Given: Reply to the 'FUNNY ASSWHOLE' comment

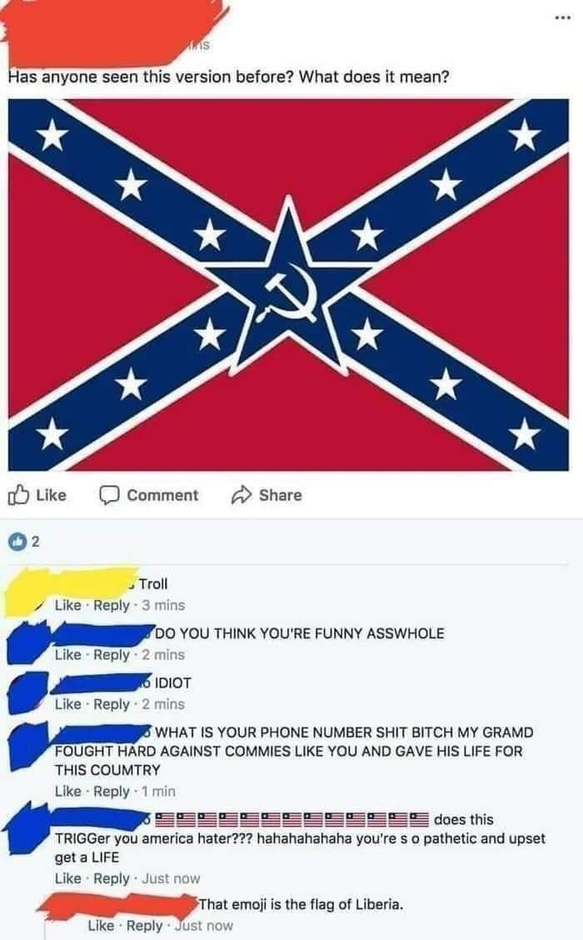Looking at the screenshot, I should (112, 655).
